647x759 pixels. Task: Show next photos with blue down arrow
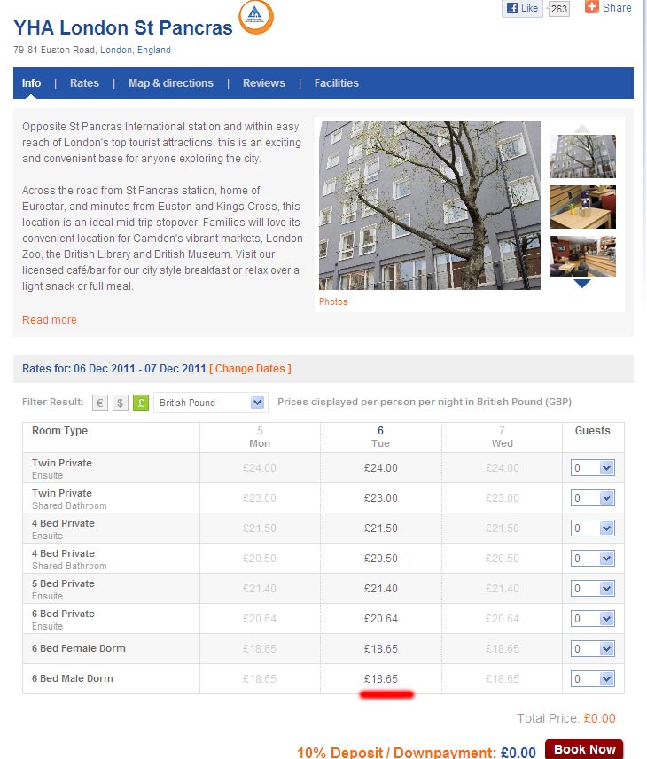coord(582,284)
